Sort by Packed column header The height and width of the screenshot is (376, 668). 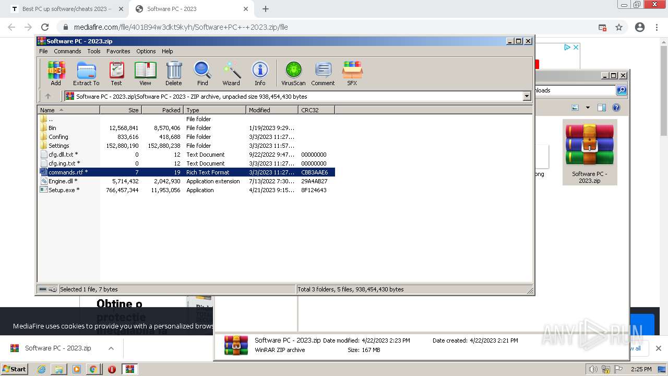162,110
